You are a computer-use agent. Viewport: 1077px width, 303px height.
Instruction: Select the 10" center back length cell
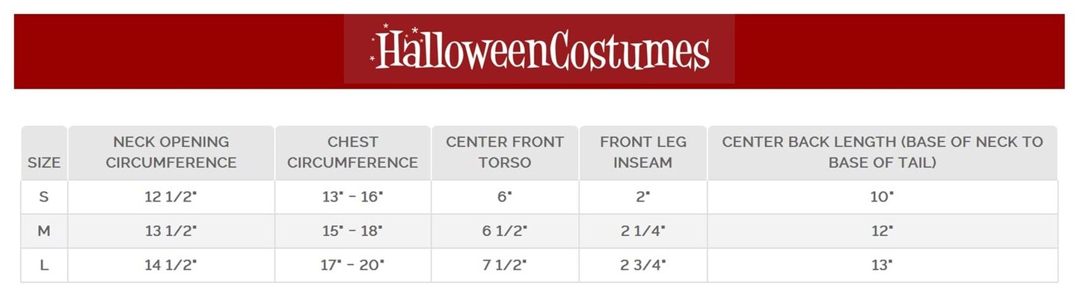click(x=883, y=197)
